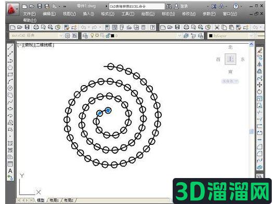Click Make Object's Layer Current icon

(x=186, y=36)
